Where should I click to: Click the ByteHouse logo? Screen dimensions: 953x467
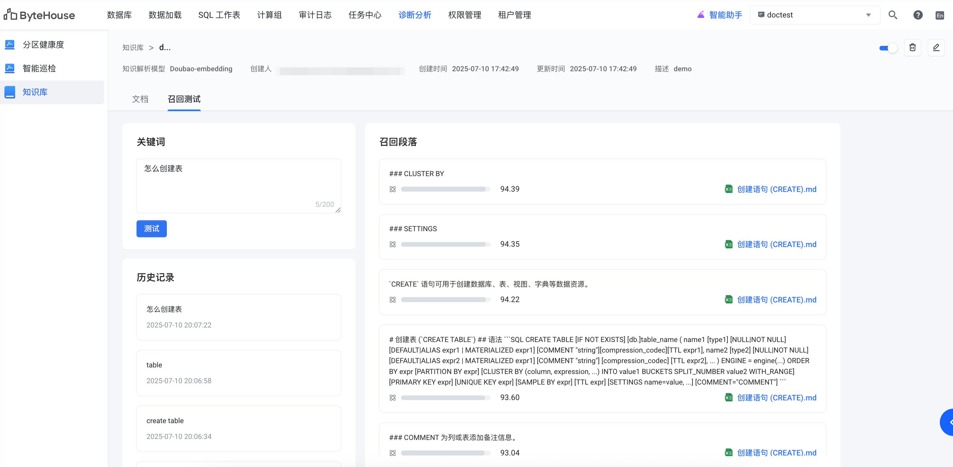(x=39, y=15)
